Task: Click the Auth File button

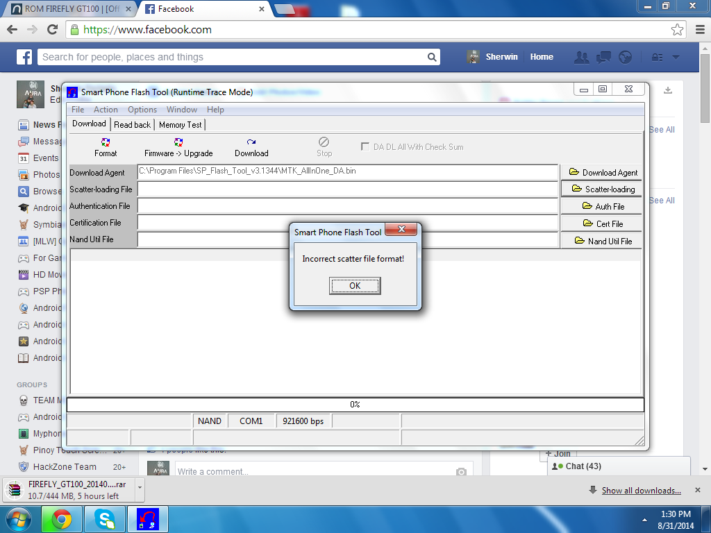Action: 602,206
